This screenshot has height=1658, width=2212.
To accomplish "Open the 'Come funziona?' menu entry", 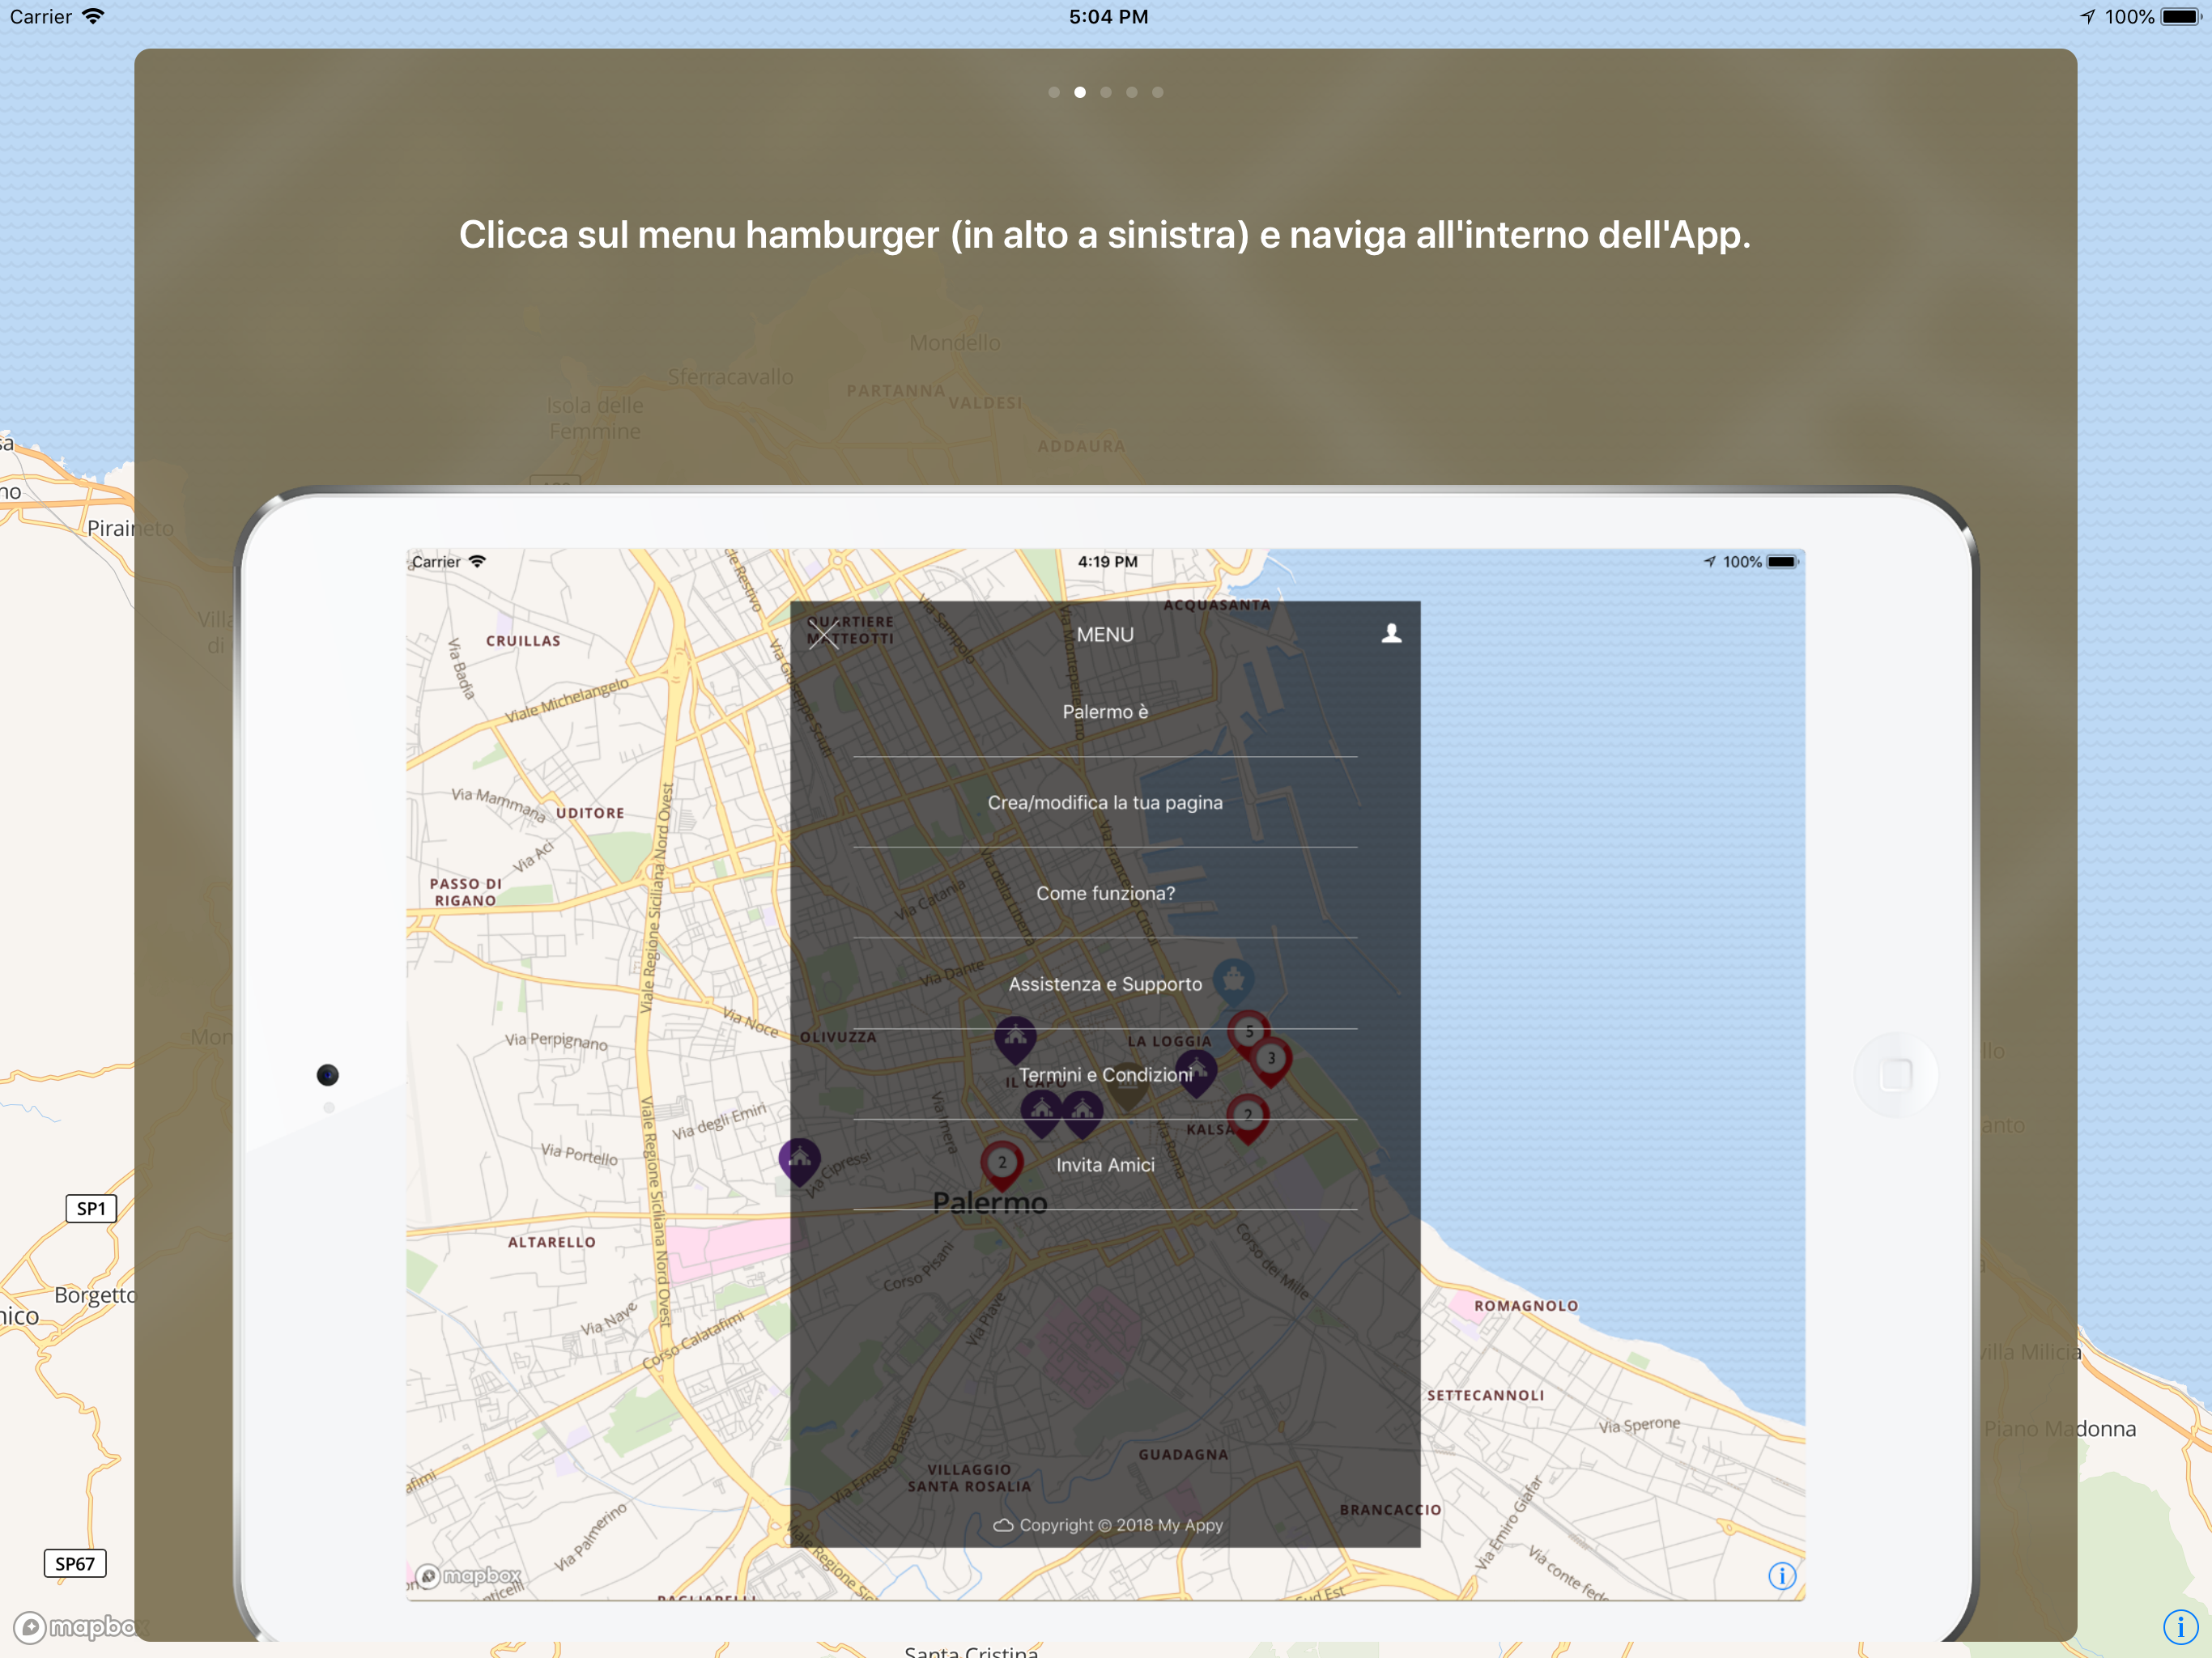I will 1105,893.
